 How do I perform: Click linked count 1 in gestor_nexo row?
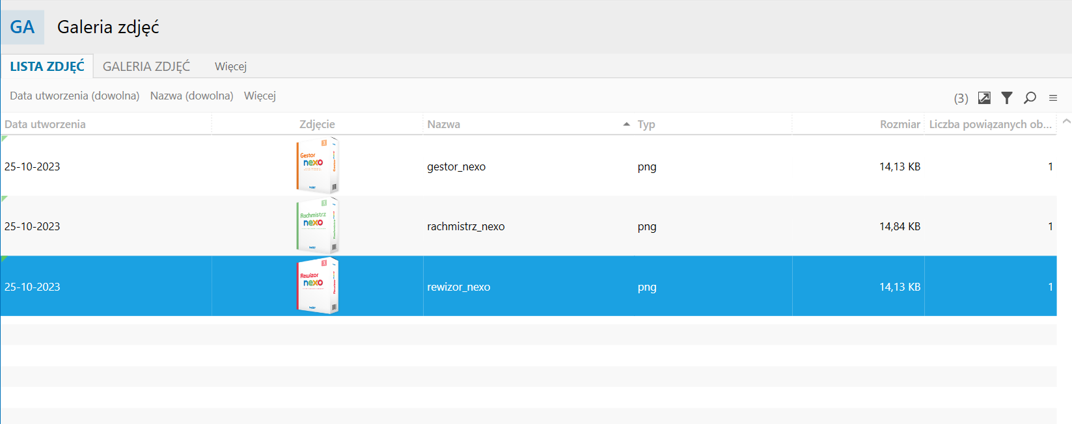point(1051,166)
